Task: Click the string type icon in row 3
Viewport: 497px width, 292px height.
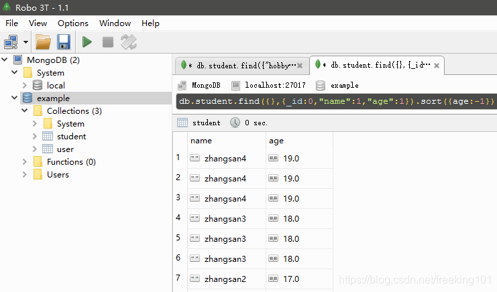Action: click(195, 198)
